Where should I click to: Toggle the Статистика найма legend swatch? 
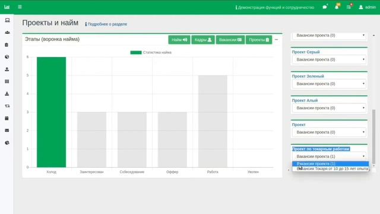point(136,52)
